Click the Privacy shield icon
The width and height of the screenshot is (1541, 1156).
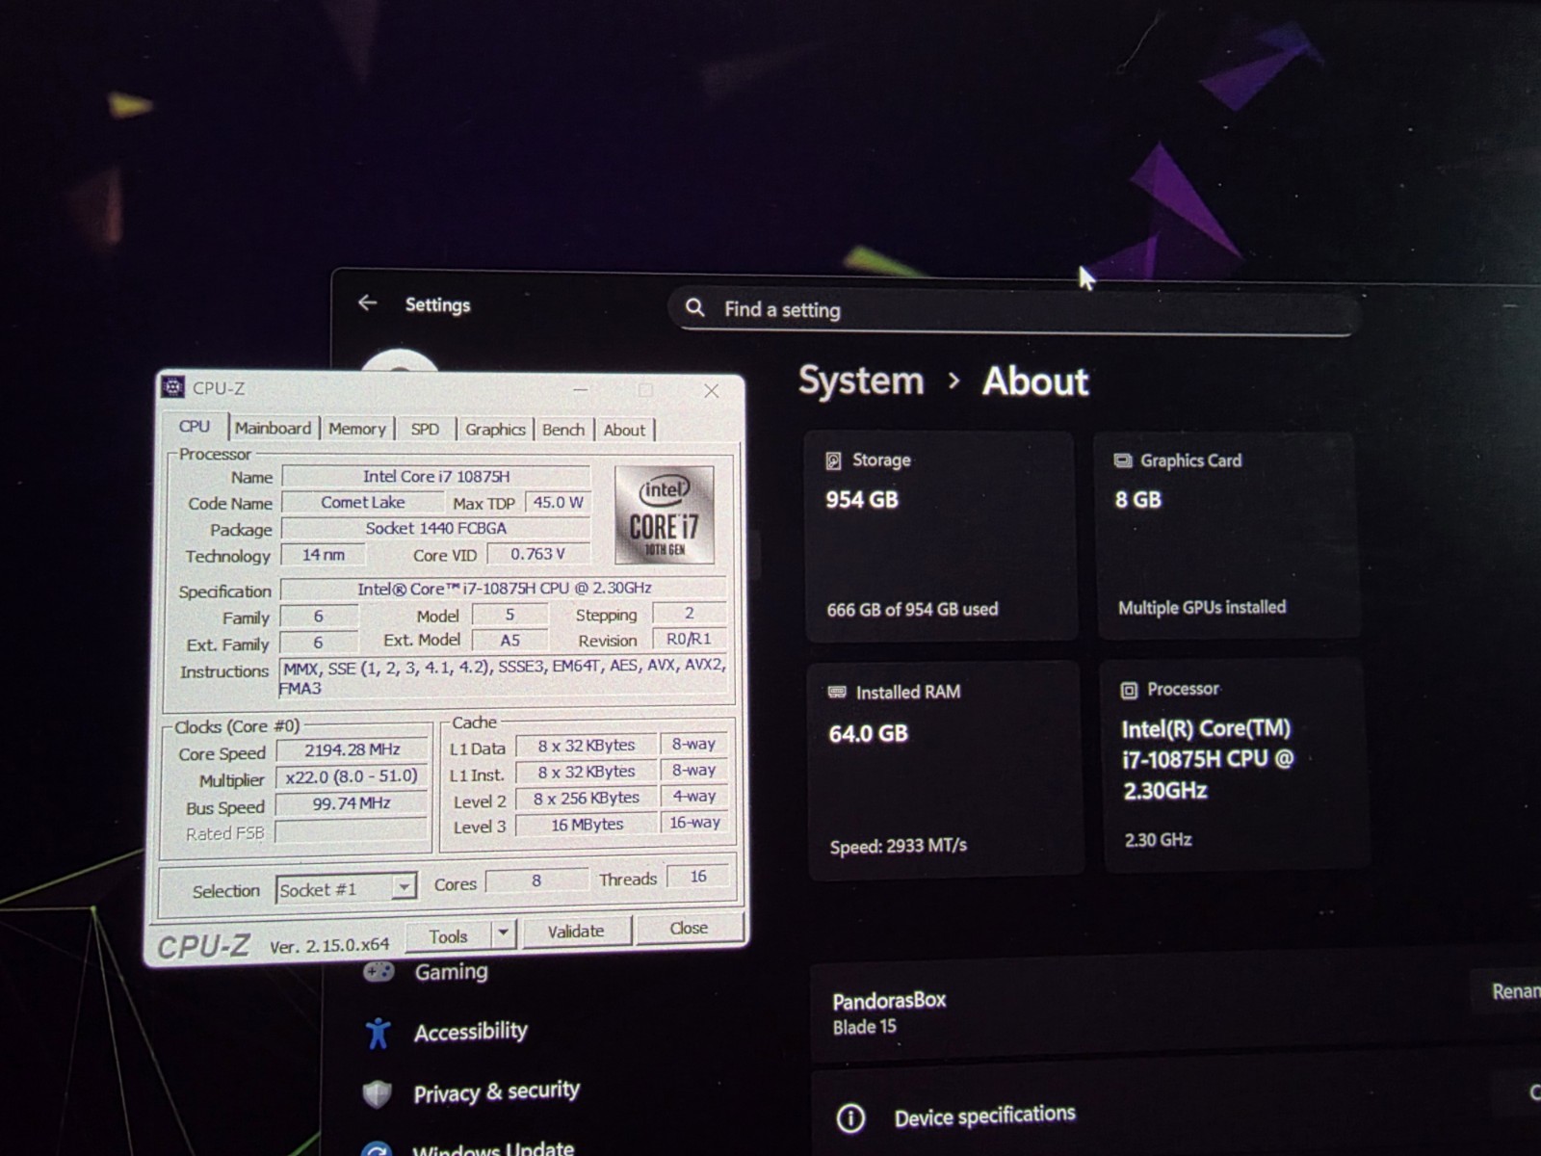pyautogui.click(x=377, y=1093)
